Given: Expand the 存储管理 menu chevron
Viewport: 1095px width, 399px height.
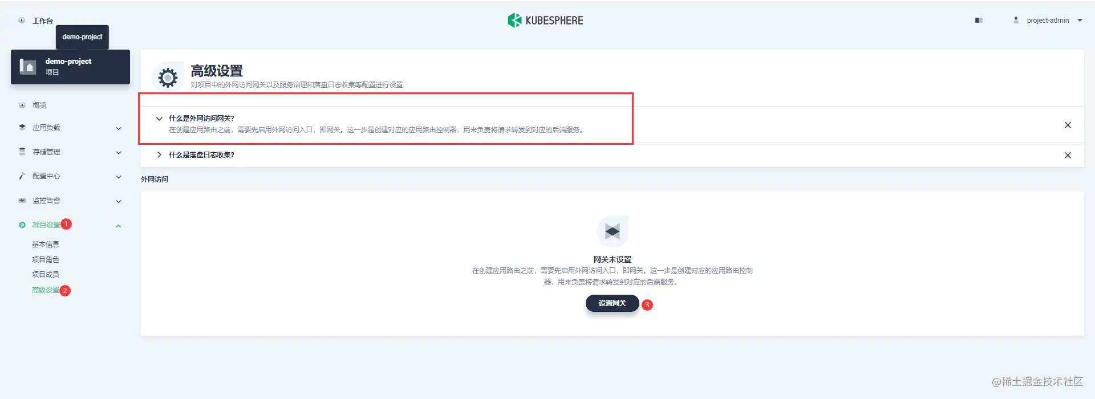Looking at the screenshot, I should pos(119,153).
